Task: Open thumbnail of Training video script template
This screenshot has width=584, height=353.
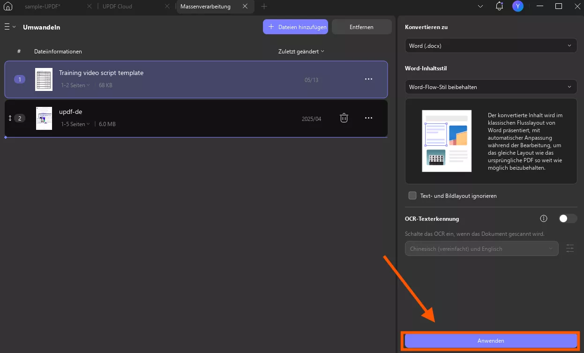Action: point(44,79)
